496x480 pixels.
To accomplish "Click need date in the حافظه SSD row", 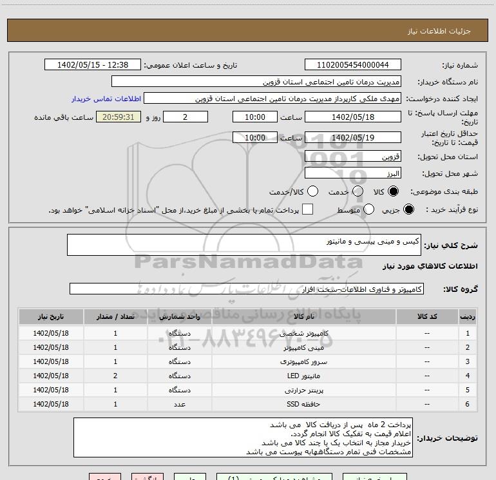I will pos(51,404).
